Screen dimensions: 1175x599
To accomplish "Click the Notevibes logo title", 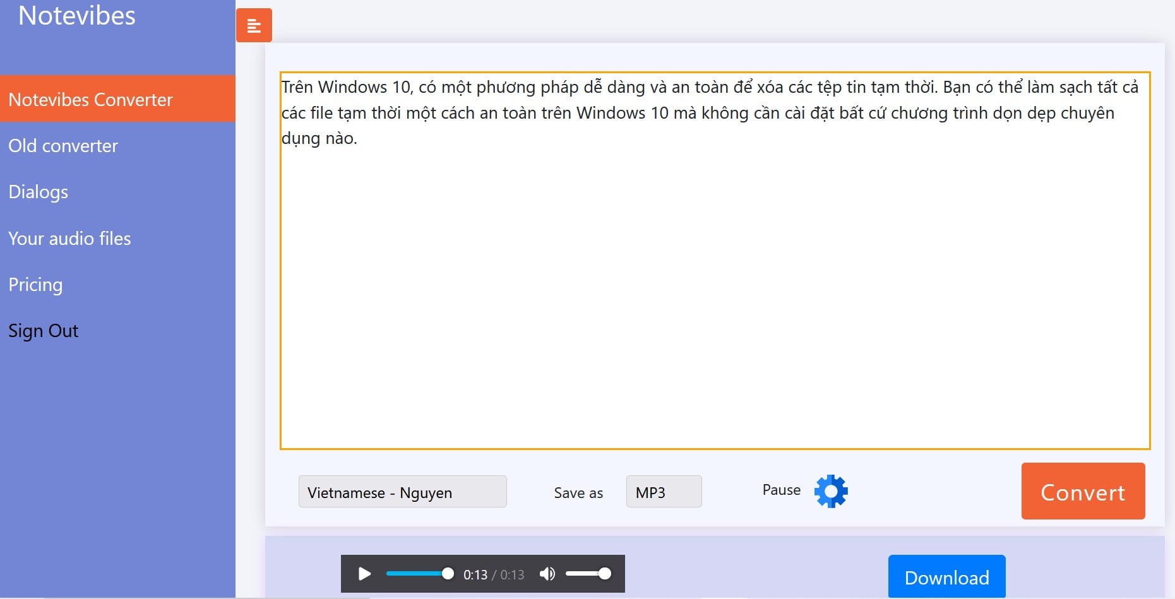I will tap(77, 15).
